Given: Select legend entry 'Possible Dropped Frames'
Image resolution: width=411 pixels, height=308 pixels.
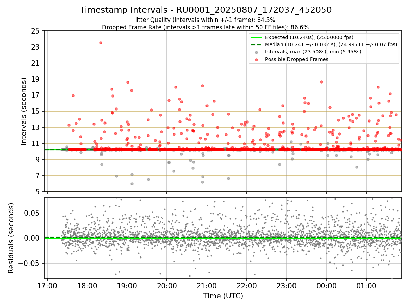Looking at the screenshot, I should [297, 59].
